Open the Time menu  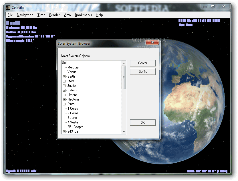click(41, 15)
